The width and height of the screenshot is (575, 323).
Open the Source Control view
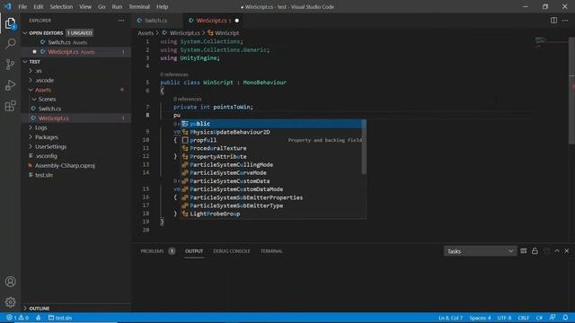(10, 65)
